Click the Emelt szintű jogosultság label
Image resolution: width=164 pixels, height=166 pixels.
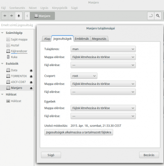17,25
